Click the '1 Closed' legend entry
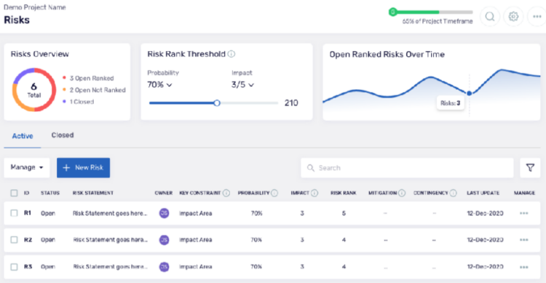 79,102
